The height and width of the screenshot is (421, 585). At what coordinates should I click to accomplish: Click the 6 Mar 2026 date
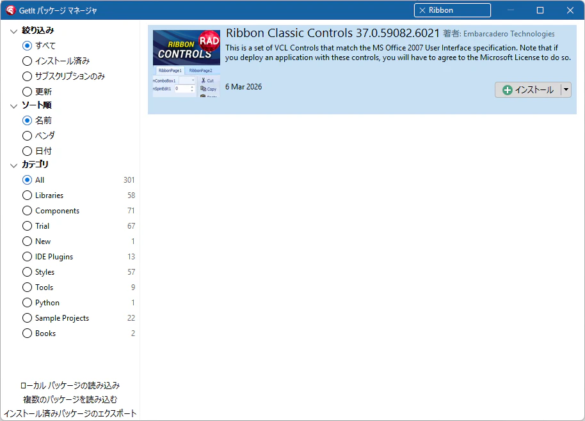(244, 87)
